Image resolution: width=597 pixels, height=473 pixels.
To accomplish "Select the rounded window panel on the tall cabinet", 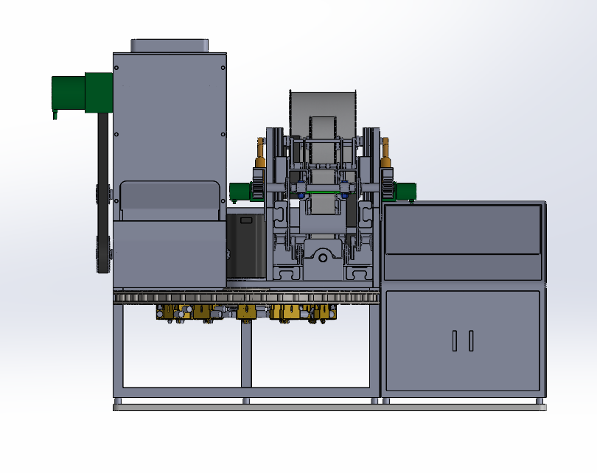I will (170, 200).
